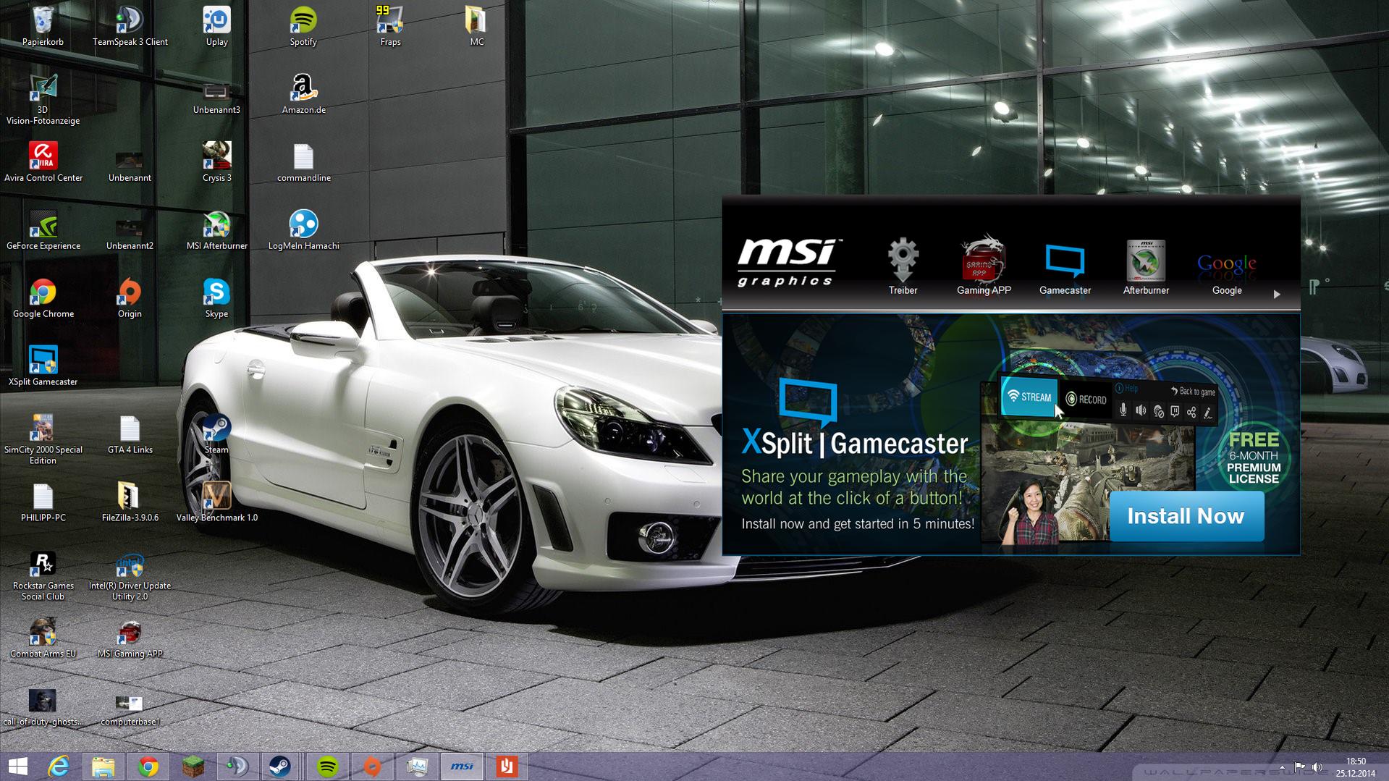Select the Steam desktop shortcut
Image resolution: width=1389 pixels, height=781 pixels.
coord(216,434)
